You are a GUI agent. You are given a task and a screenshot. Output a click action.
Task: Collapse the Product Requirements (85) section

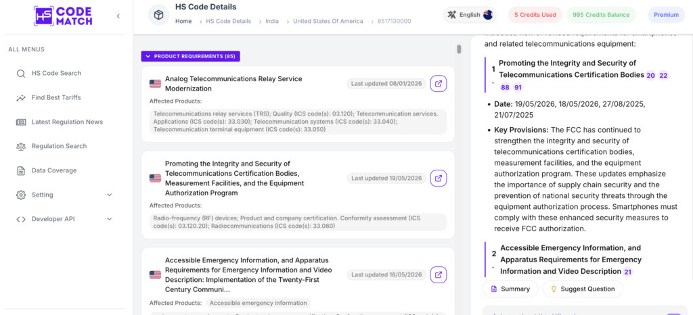pyautogui.click(x=190, y=57)
